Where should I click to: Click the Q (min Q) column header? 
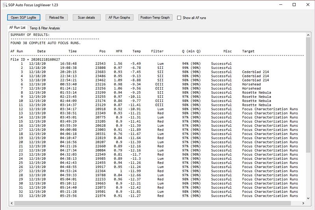(191, 51)
